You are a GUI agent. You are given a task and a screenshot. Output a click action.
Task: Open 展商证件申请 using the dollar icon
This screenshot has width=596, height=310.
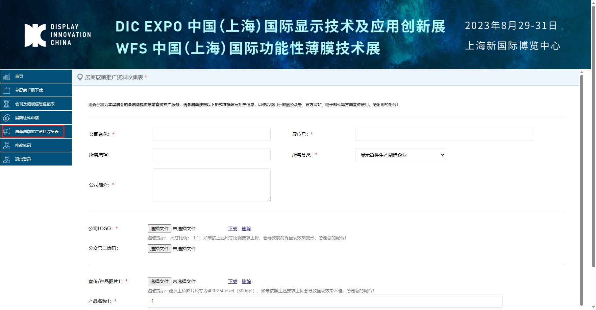pos(7,118)
